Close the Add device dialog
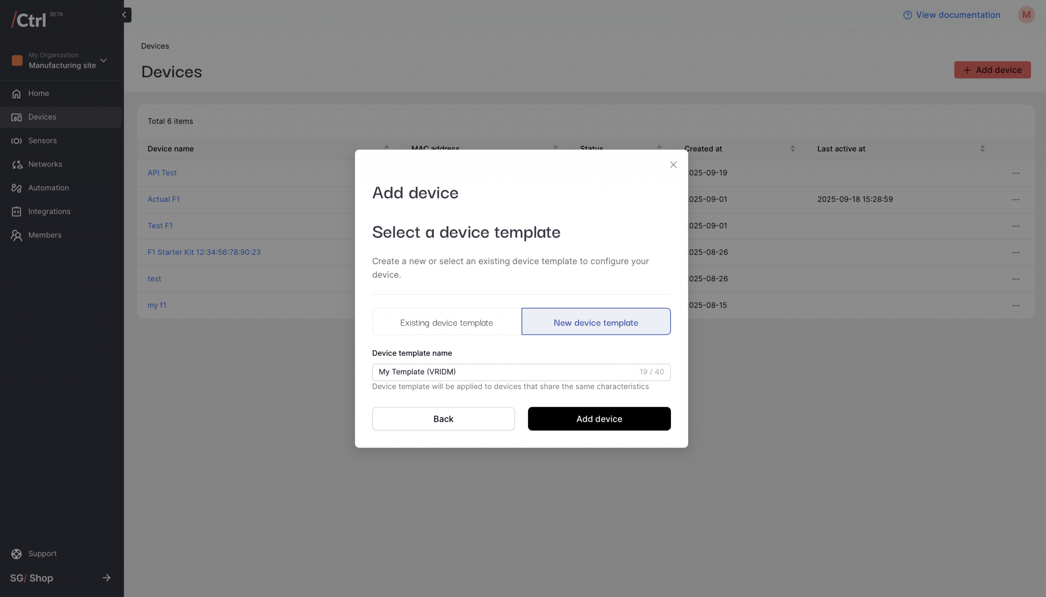Viewport: 1046px width, 597px height. pos(673,165)
